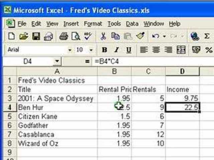Open the Edit menu

click(36, 24)
